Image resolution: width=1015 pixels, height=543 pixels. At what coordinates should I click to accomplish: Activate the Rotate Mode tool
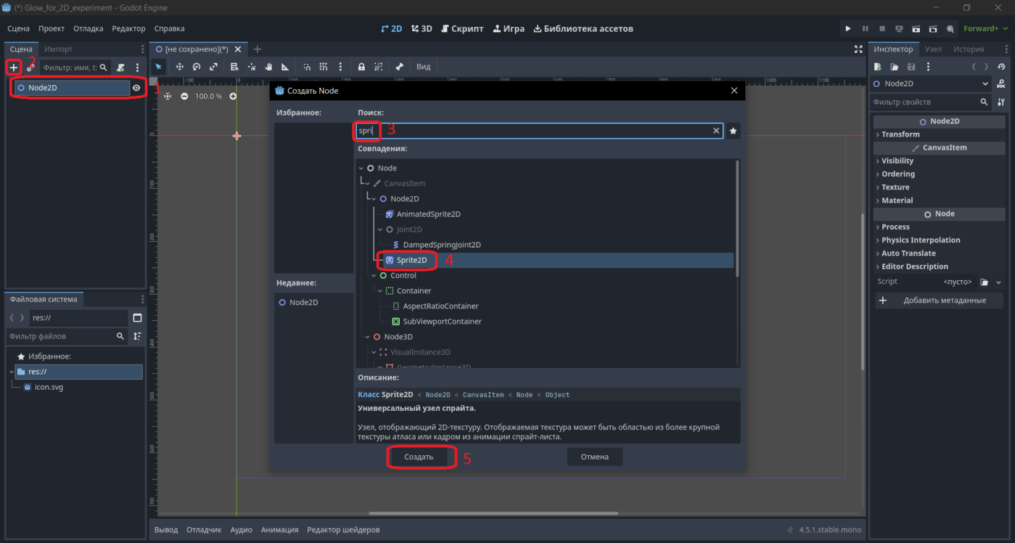(x=196, y=67)
